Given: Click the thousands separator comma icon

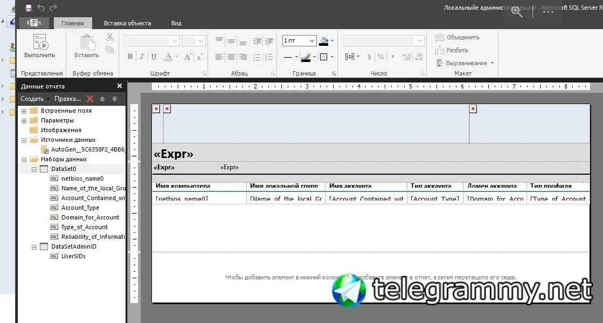Looking at the screenshot, I should point(393,57).
